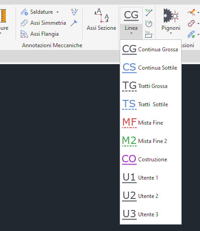Click the CG Linea button icon
Viewport: 200px width, 231px height.
(x=131, y=16)
